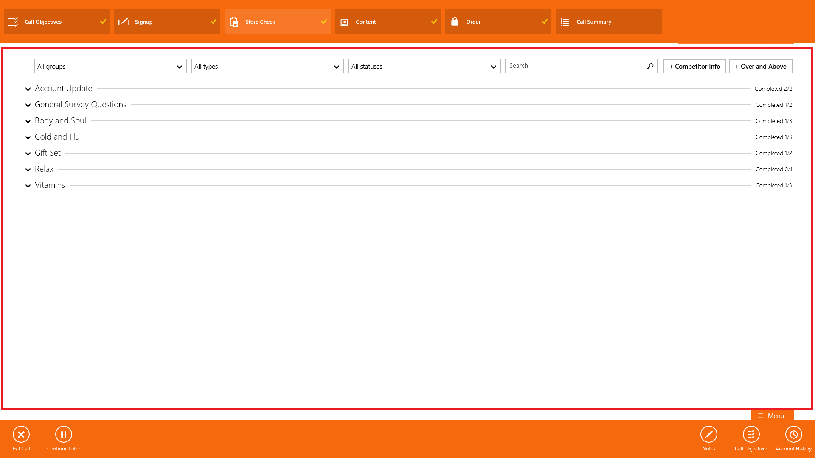The image size is (815, 458).
Task: Open the All groups dropdown
Action: (110, 67)
